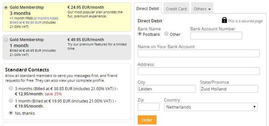Click the Address input field

pos(199,71)
